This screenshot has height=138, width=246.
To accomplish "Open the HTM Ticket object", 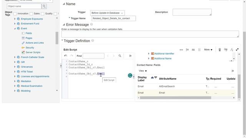I will tap(27, 72).
